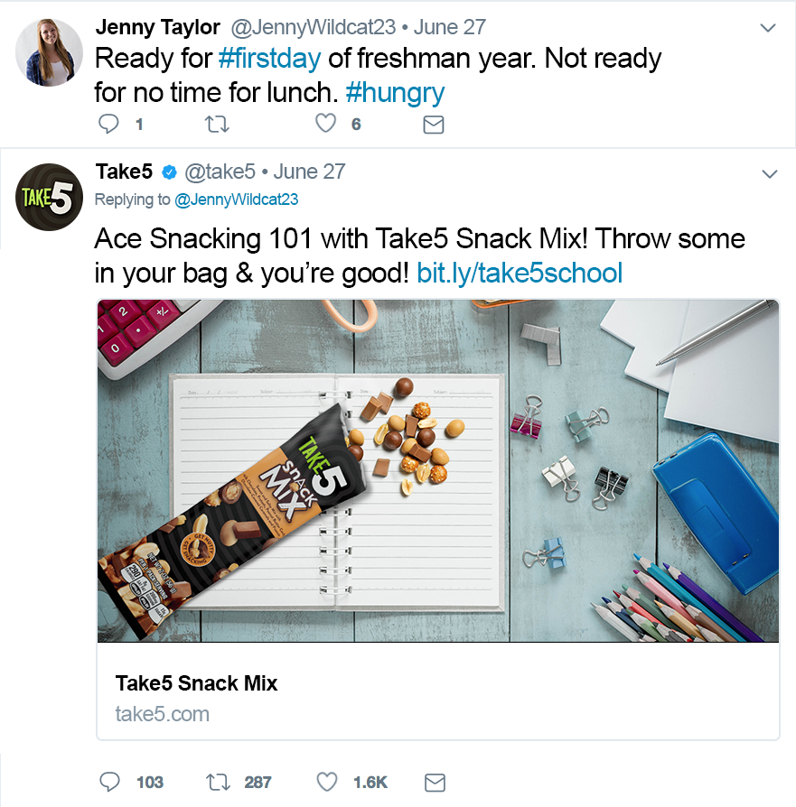Open the #firstday hashtag
Image resolution: width=796 pixels, height=807 pixels.
(x=269, y=60)
